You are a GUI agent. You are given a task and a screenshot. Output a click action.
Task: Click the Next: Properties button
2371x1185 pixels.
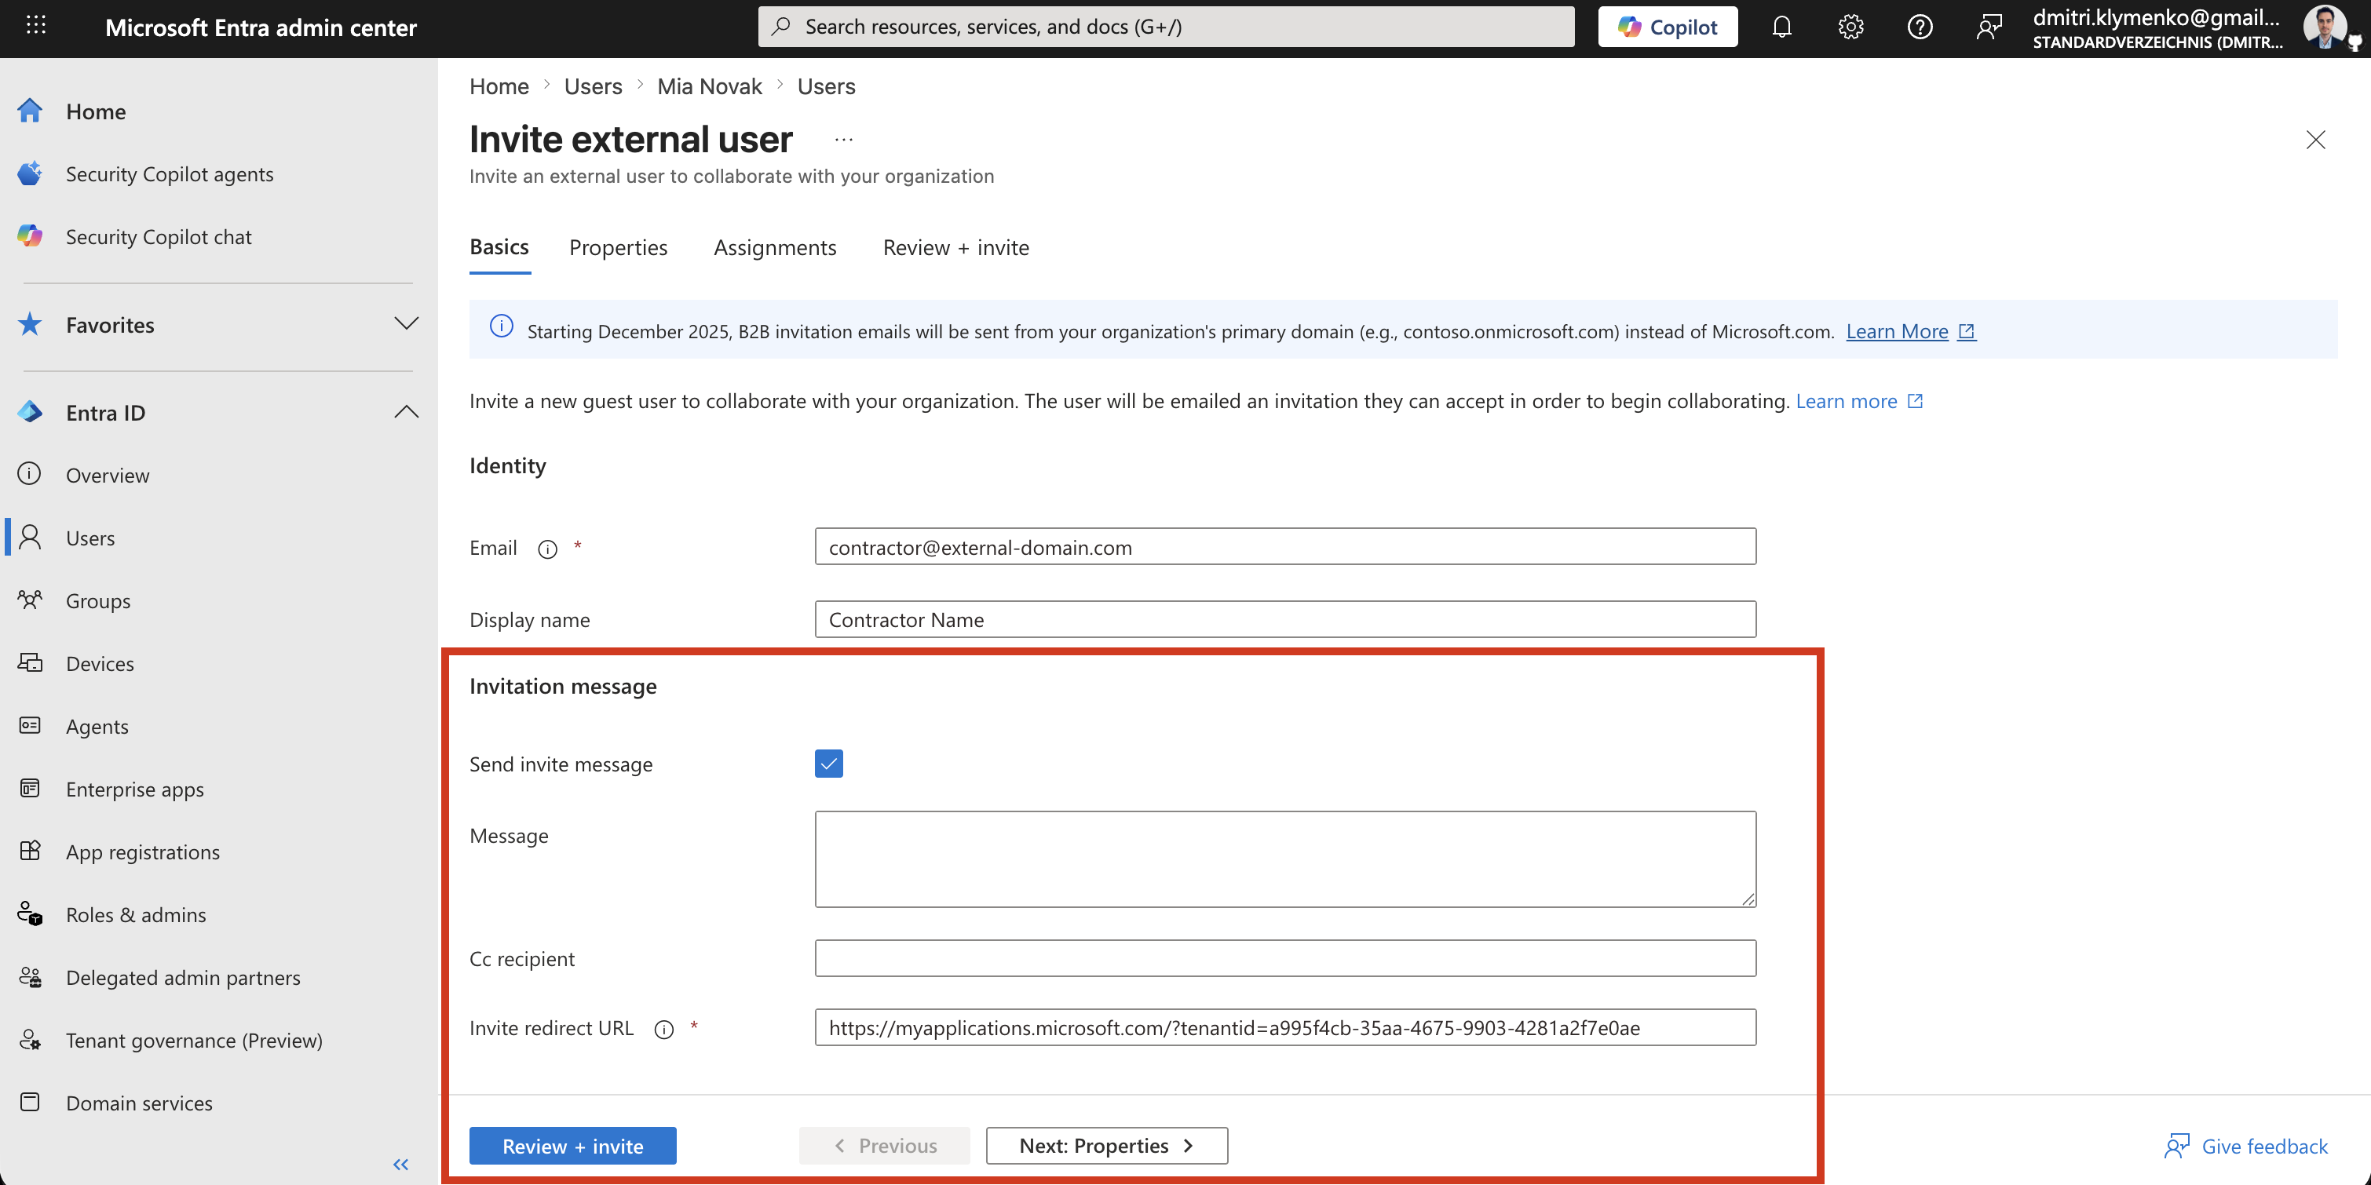click(x=1106, y=1147)
